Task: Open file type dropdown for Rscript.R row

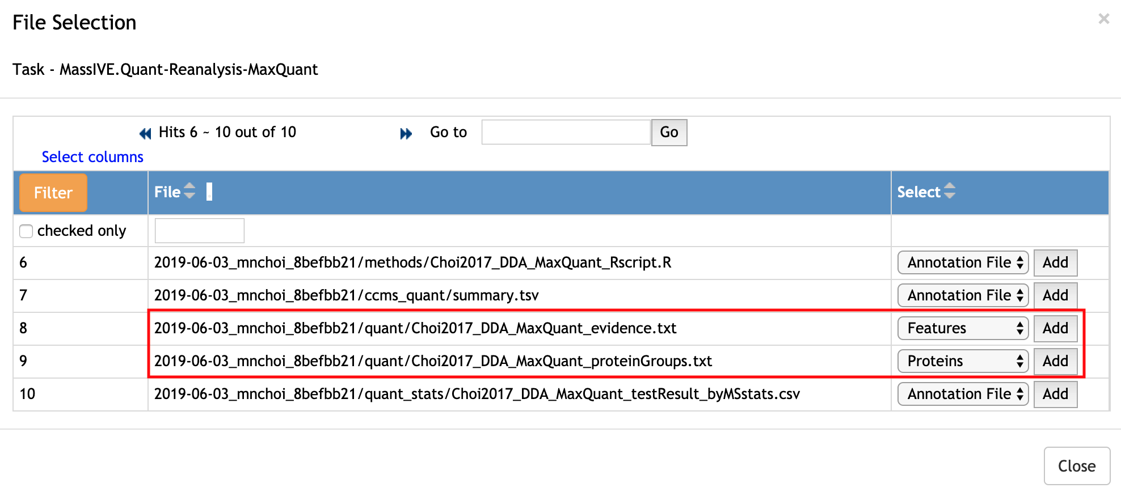Action: pos(962,262)
